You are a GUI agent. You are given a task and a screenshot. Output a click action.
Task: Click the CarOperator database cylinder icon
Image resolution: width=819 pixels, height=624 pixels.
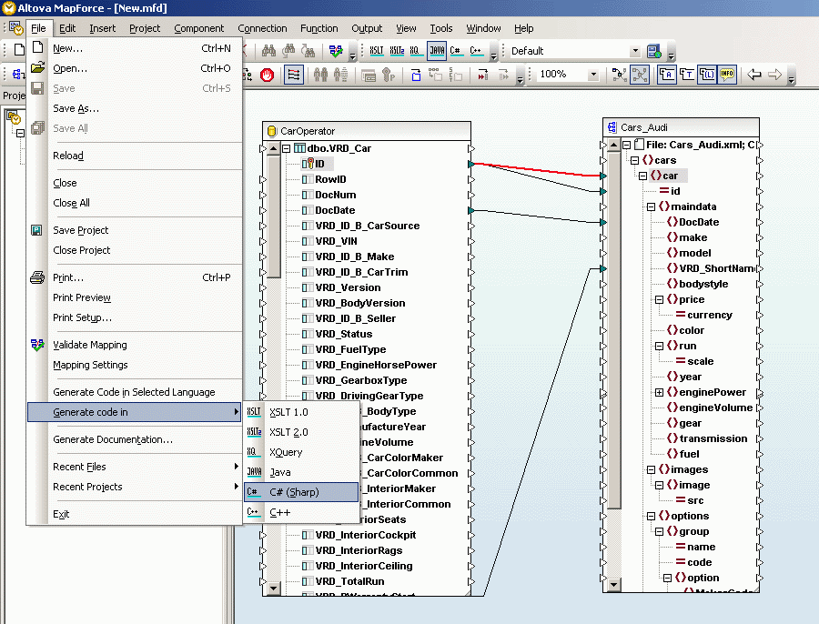(x=271, y=131)
